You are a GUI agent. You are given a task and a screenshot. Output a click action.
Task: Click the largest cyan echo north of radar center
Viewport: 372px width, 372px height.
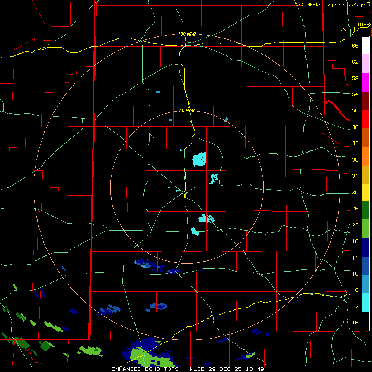tap(199, 160)
